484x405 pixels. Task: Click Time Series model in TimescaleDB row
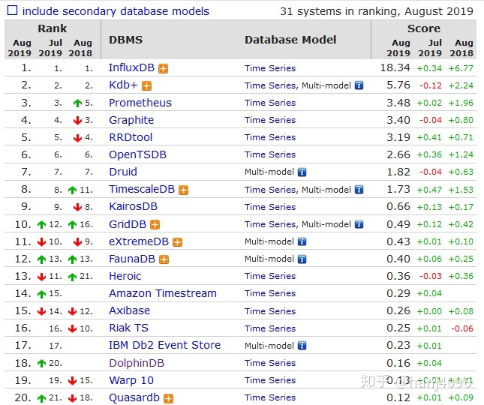(270, 190)
